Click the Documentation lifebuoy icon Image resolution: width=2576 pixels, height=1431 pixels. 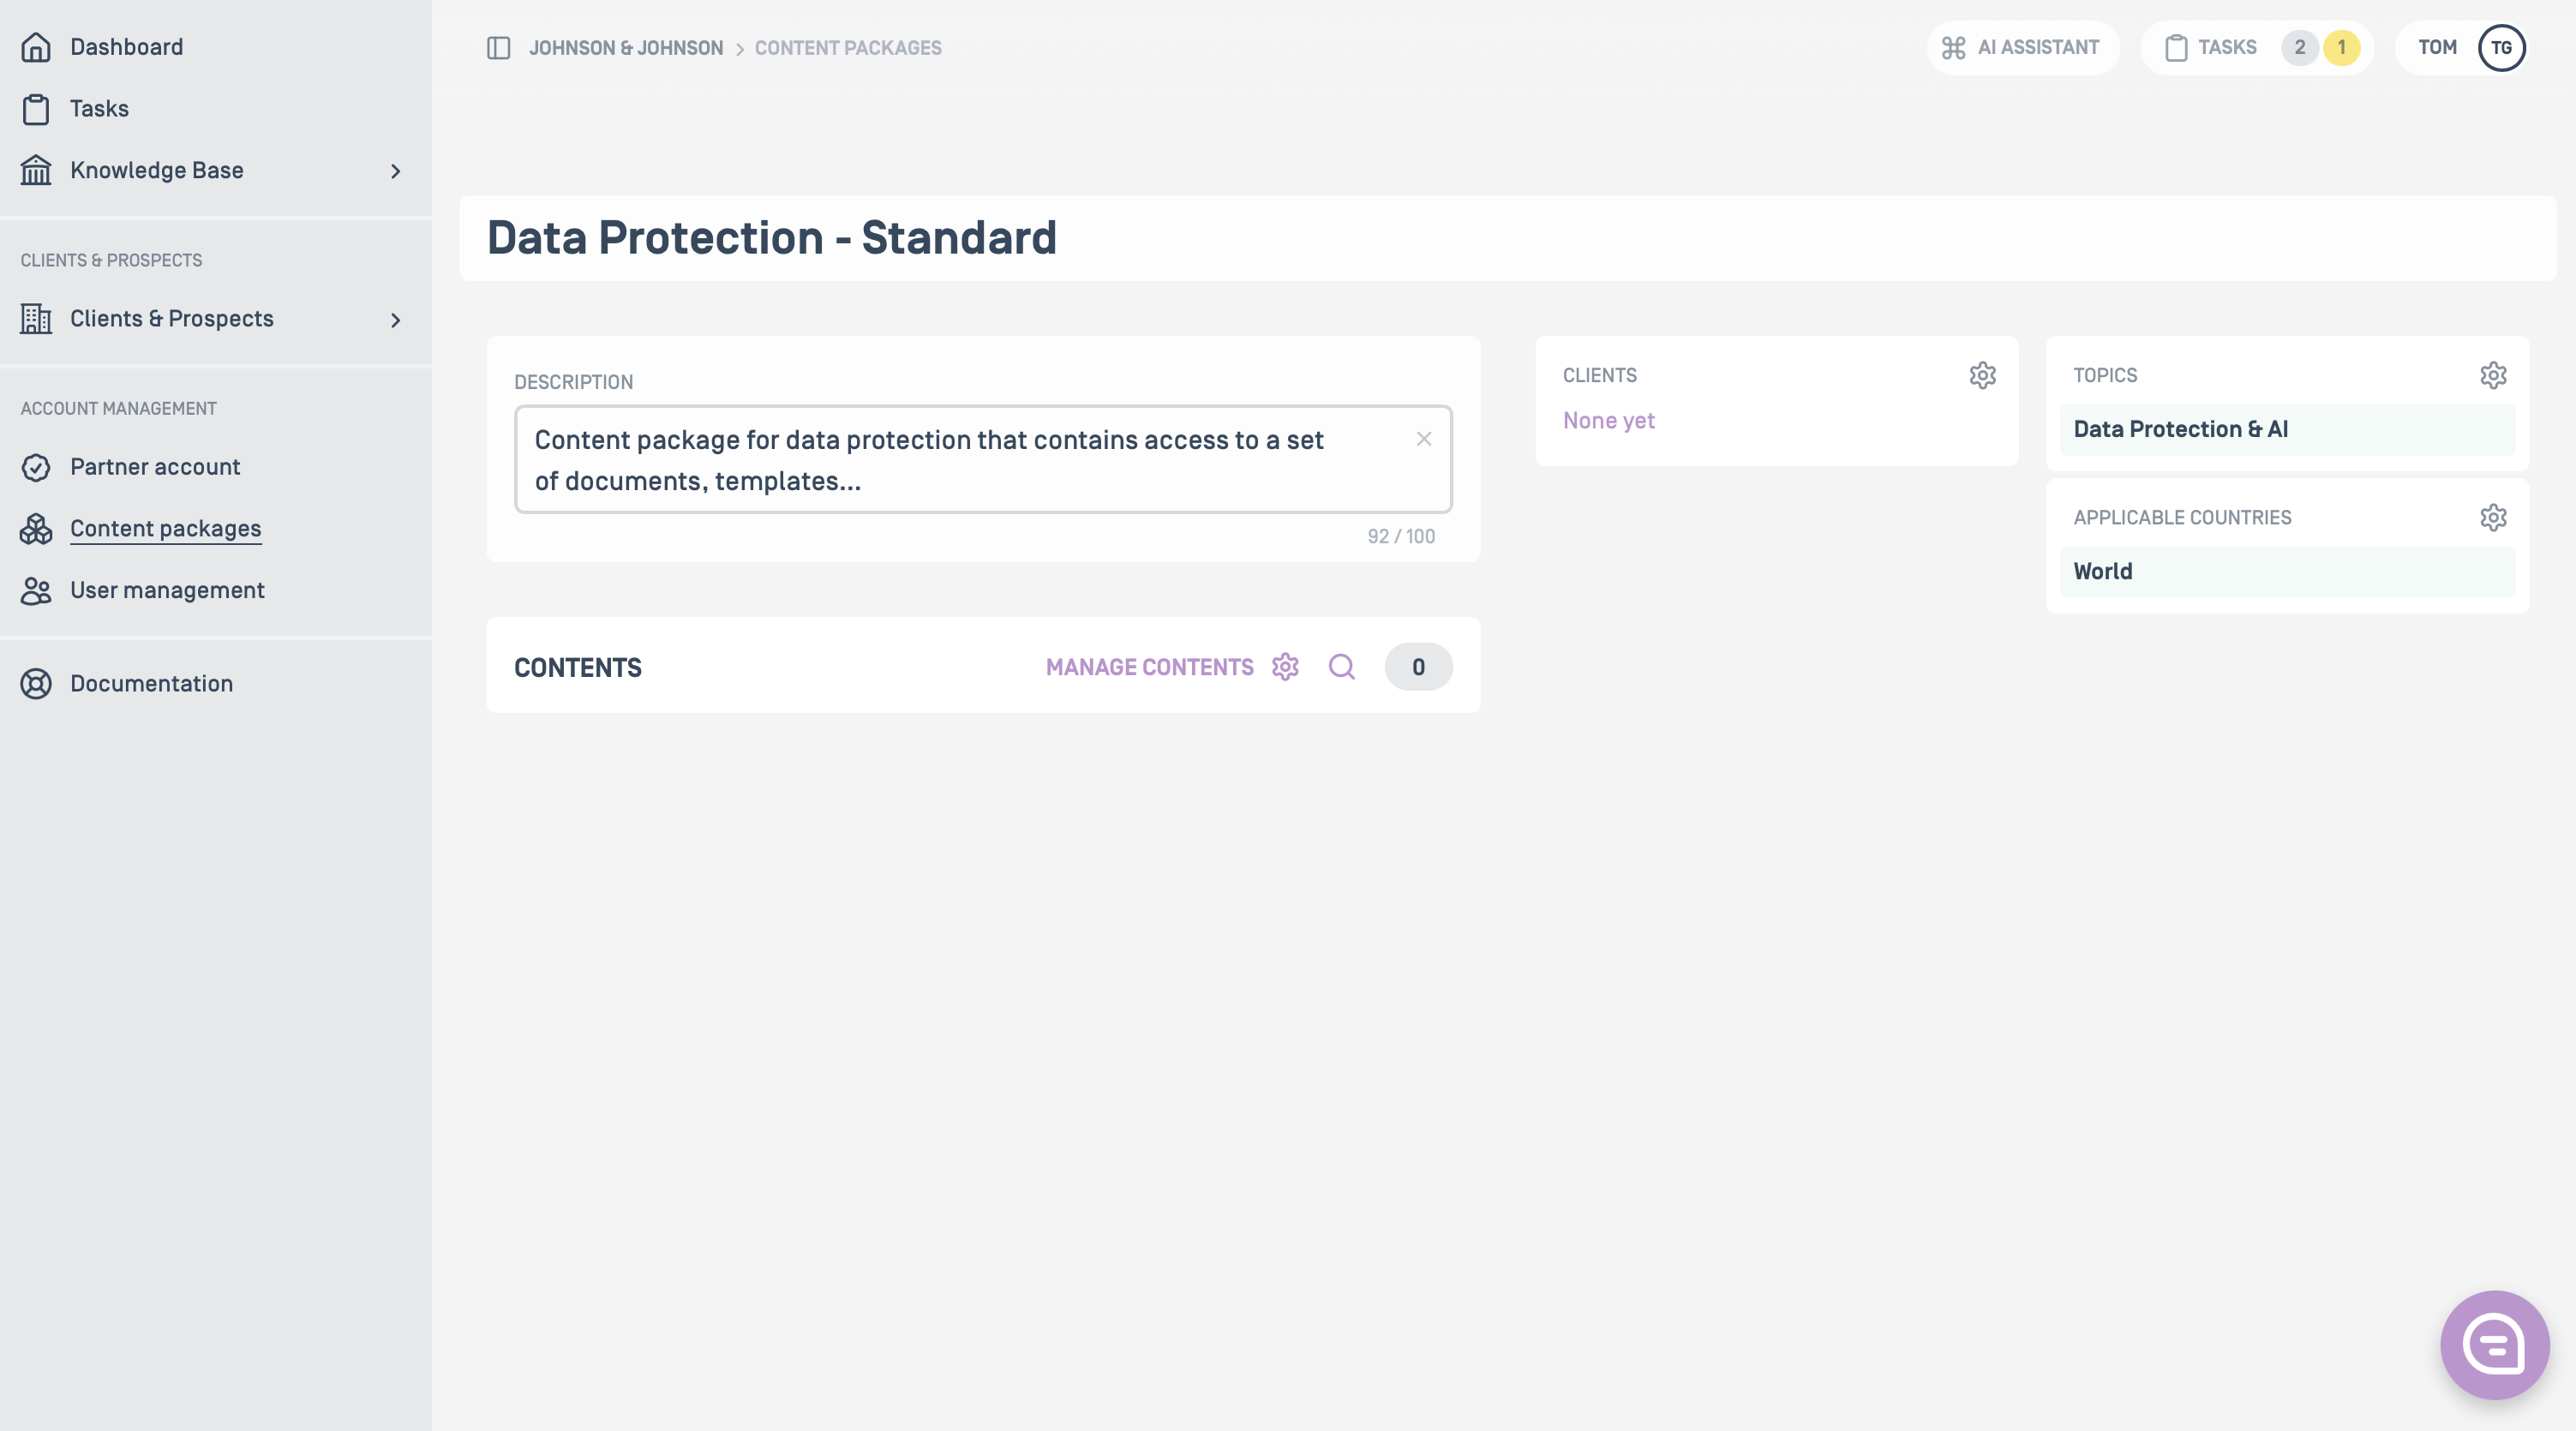(36, 684)
